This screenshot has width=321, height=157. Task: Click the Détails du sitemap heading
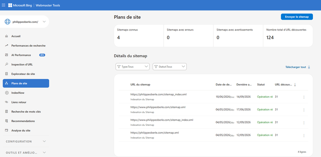(130, 56)
